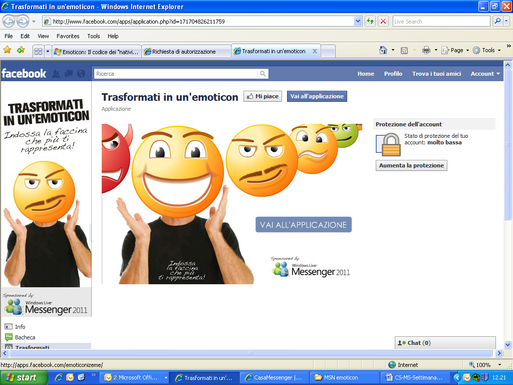
Task: Switch to Richiesta di autorizzazione tab
Action: [184, 51]
